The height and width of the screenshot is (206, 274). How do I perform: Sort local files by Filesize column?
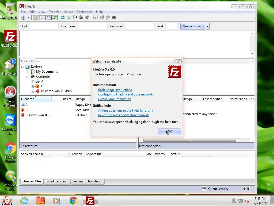click(x=62, y=99)
